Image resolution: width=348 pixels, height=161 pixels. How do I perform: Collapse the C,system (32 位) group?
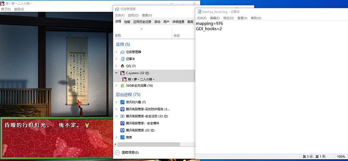tap(116, 73)
